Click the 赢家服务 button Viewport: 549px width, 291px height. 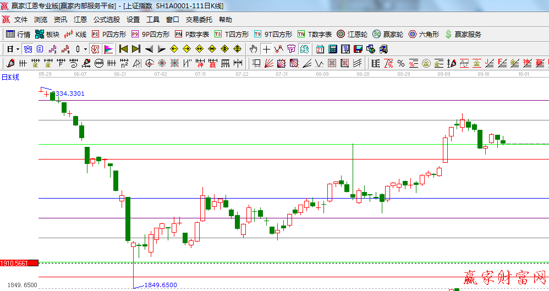[x=463, y=34]
